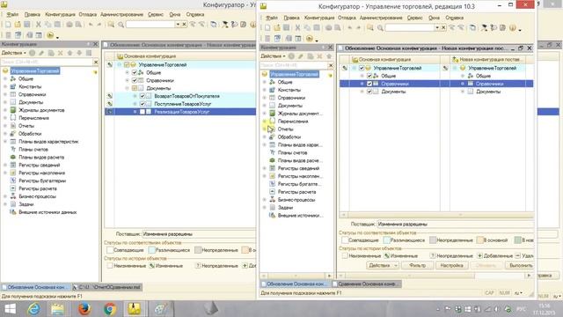Expand Планы видов характеристик in back tree
Viewport: 563px width, 317px height.
[5, 142]
